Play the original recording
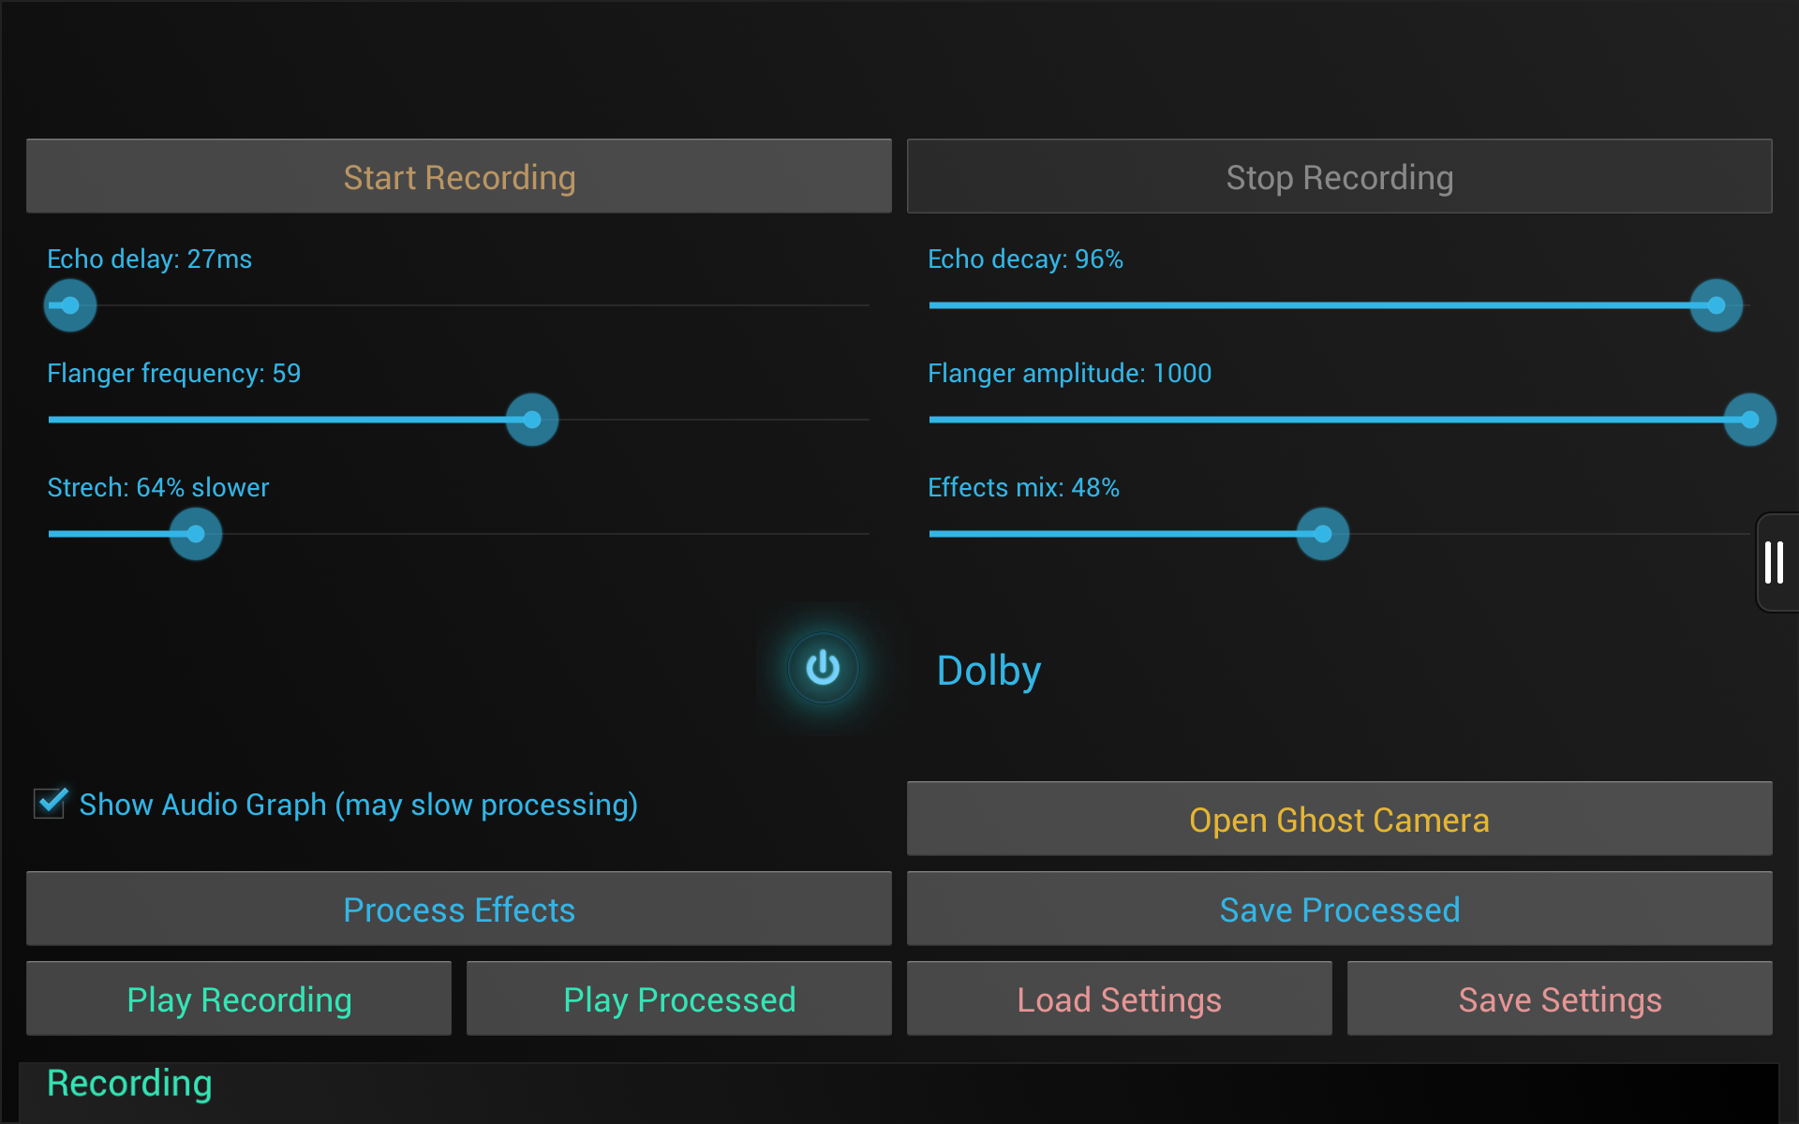Viewport: 1799px width, 1124px height. tap(238, 998)
